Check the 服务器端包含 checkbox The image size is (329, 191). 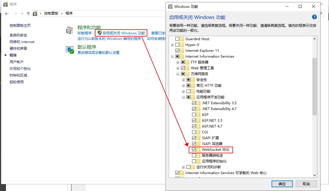click(194, 155)
